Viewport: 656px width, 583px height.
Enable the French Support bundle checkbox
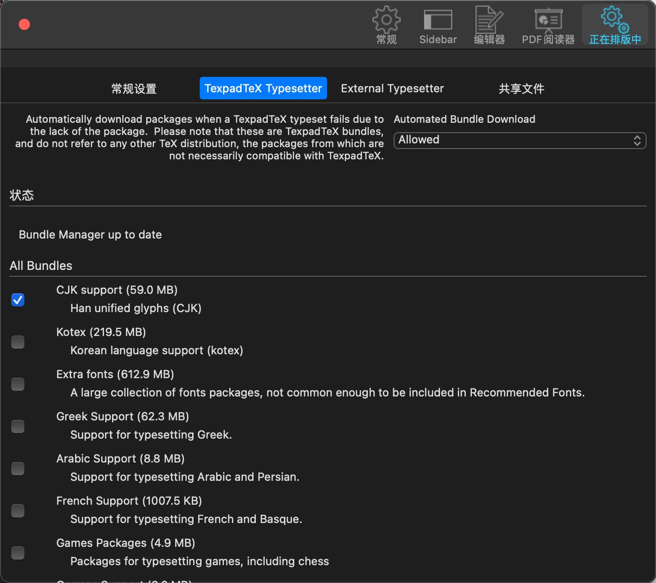[18, 510]
